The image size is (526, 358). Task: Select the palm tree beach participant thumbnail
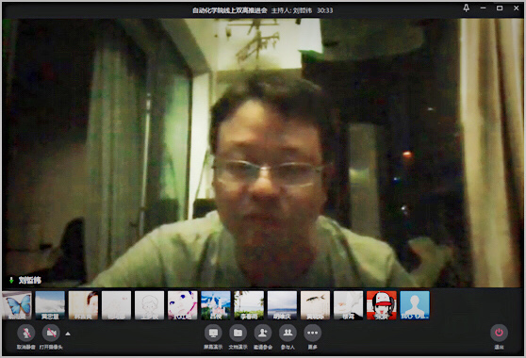(x=249, y=305)
